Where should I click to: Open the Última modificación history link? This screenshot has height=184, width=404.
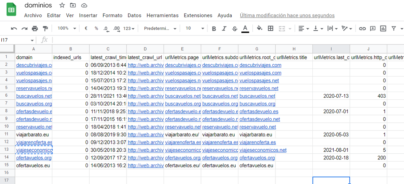coord(287,16)
